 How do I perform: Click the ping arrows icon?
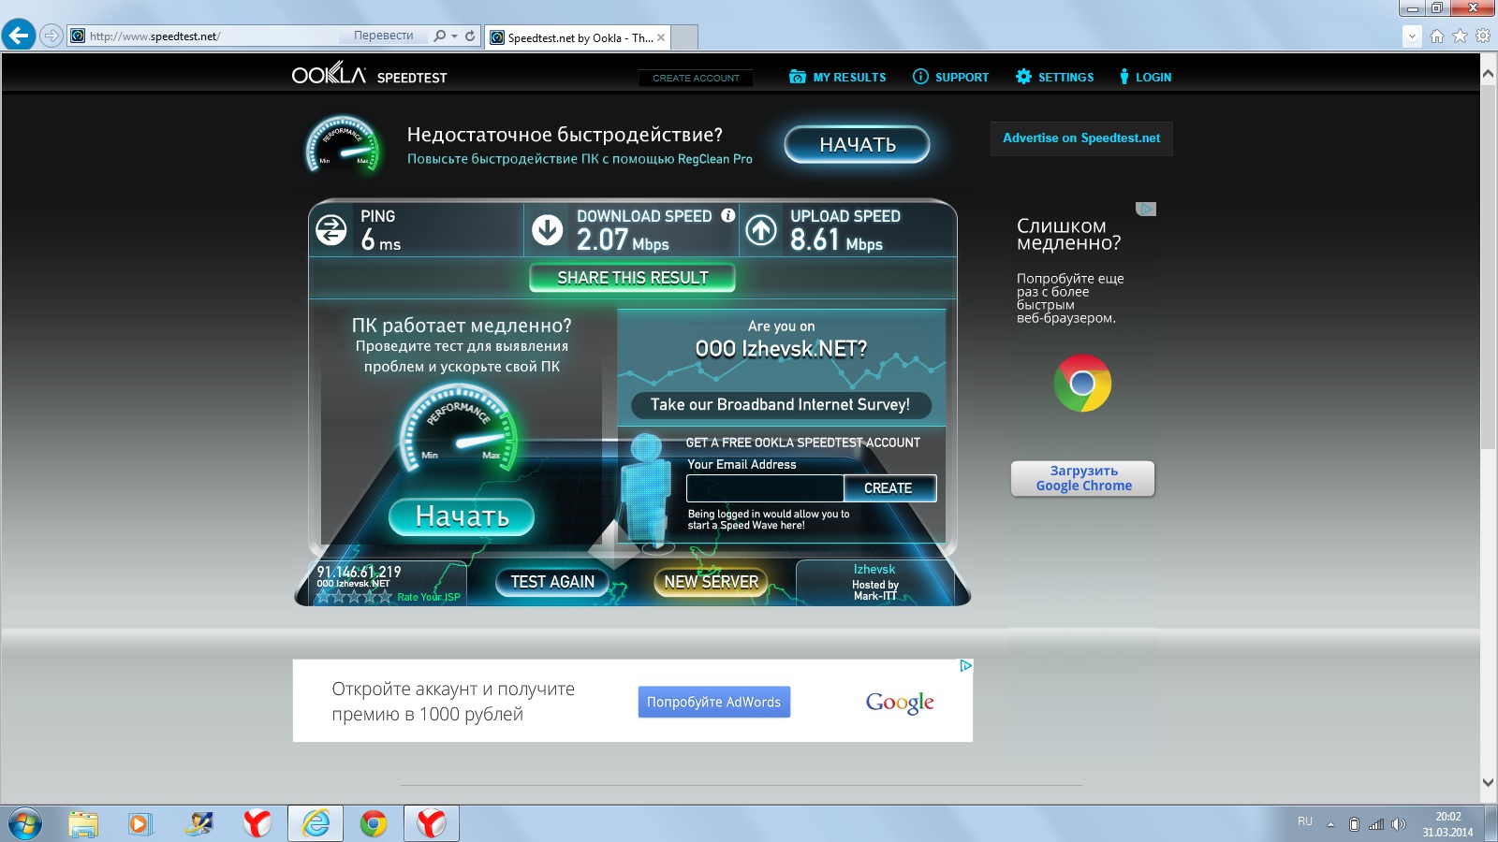point(330,229)
